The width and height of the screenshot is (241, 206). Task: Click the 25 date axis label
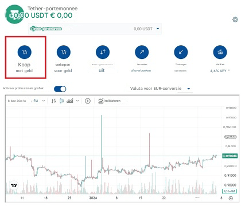69,198
